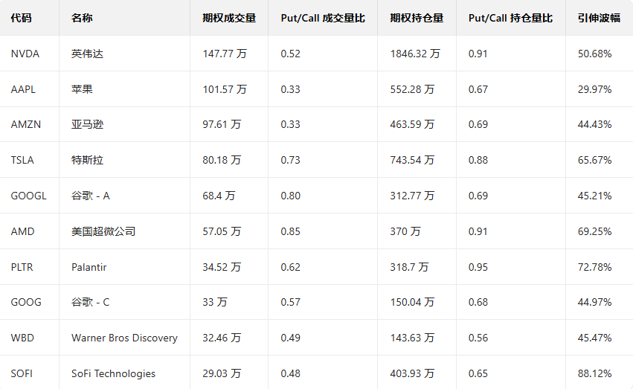Image resolution: width=633 pixels, height=389 pixels.
Task: Click the GOOG ticker code
Action: pyautogui.click(x=26, y=302)
